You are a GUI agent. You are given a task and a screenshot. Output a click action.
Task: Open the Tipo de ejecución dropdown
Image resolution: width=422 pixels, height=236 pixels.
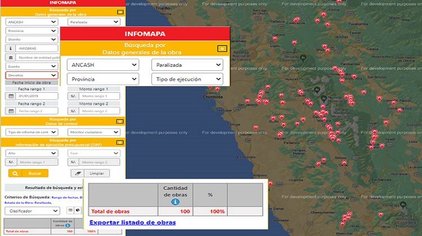(x=187, y=79)
